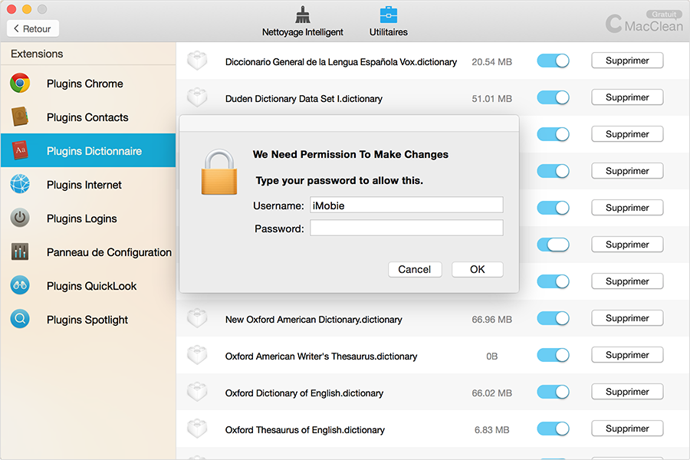The height and width of the screenshot is (460, 690).
Task: Click the plugin icon beside Oxford Thesaurus of English
Action: (197, 429)
